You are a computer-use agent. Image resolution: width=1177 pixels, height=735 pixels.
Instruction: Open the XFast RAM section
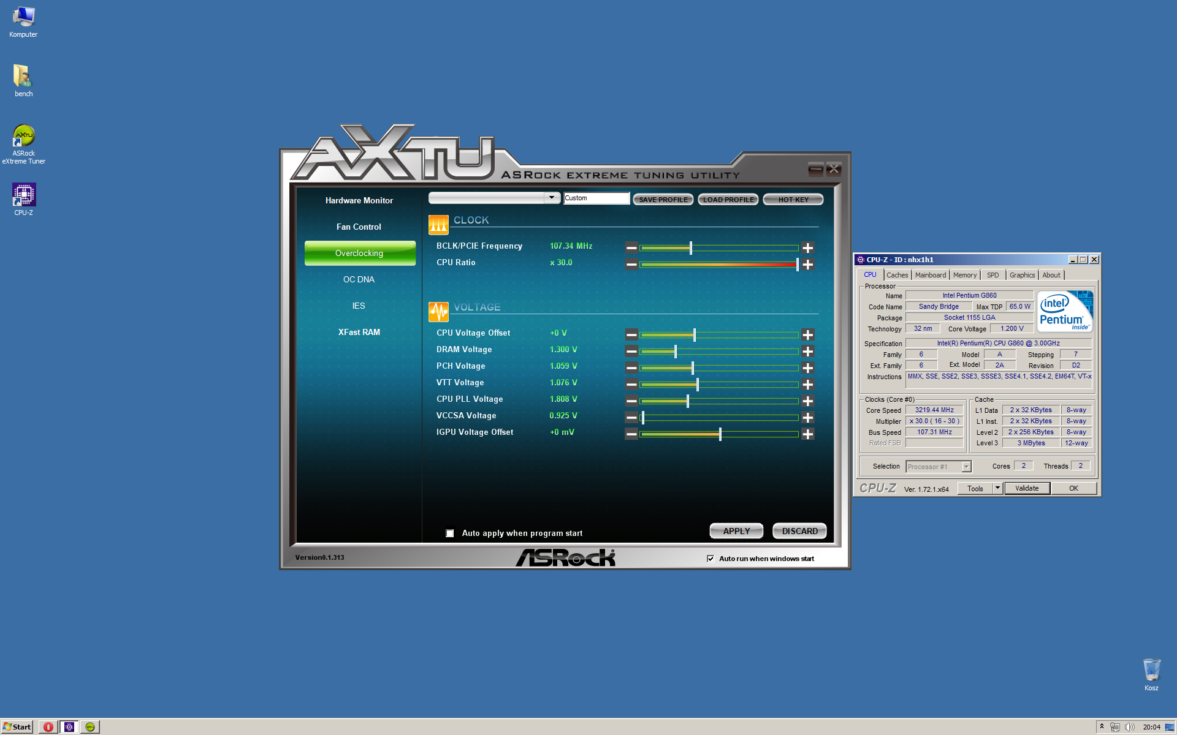359,333
